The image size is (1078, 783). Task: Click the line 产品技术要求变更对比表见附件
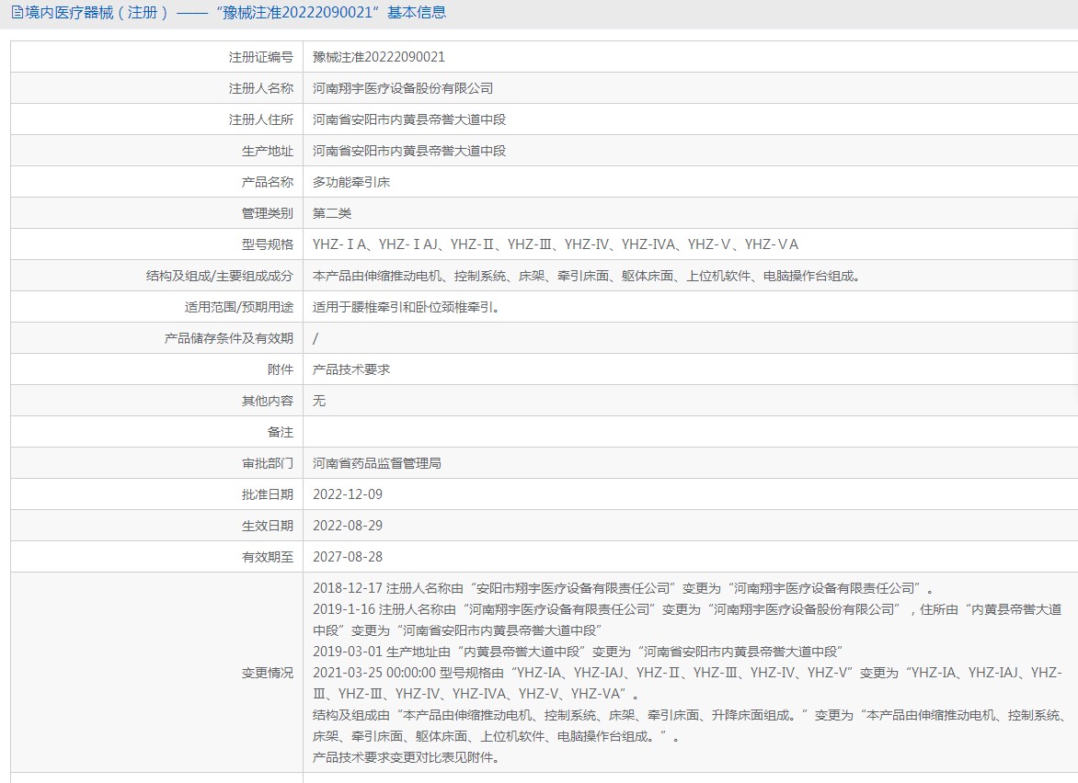tap(407, 757)
